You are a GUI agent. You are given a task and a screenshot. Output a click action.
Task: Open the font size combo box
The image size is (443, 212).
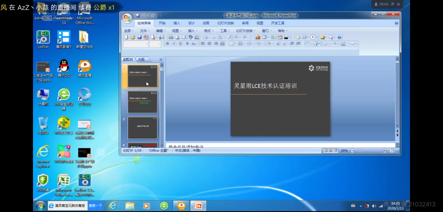click(155, 44)
